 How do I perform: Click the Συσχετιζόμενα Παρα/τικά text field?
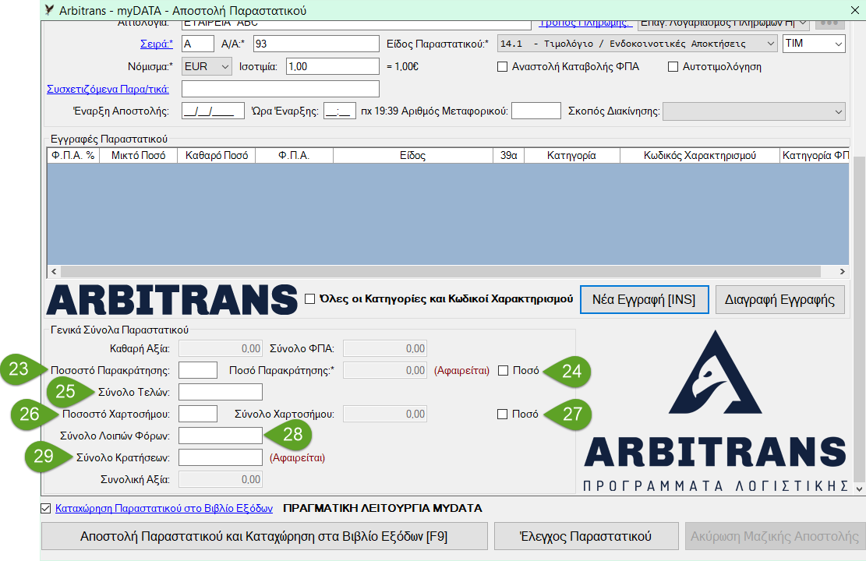pos(281,89)
